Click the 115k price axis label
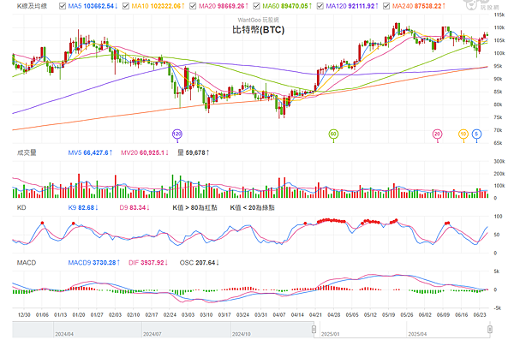This screenshot has height=340, width=514. pyautogui.click(x=499, y=15)
